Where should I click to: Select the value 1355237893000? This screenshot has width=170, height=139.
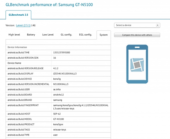click(62, 52)
